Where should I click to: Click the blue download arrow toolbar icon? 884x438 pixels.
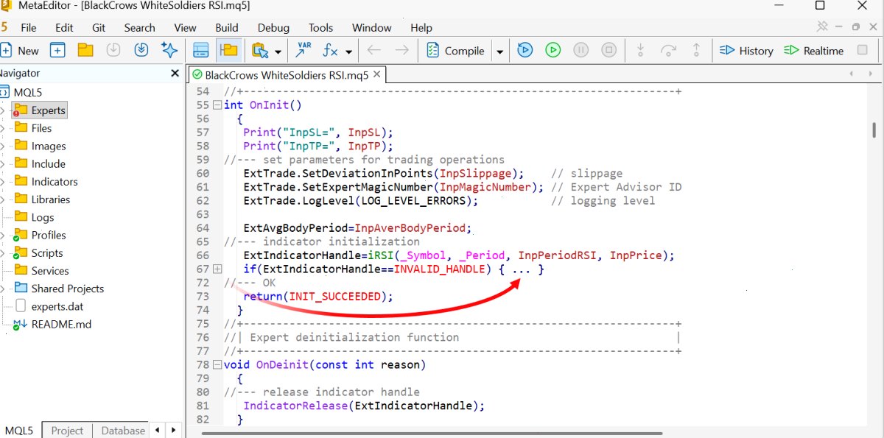click(141, 51)
